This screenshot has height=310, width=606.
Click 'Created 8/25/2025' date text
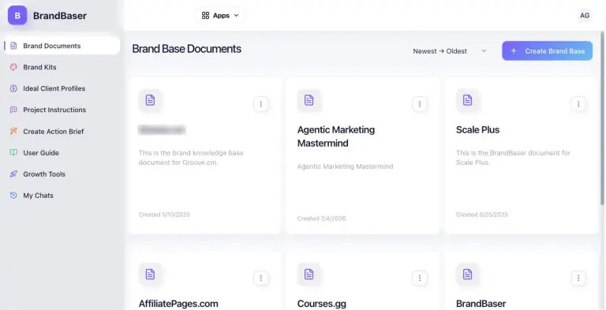click(x=482, y=215)
